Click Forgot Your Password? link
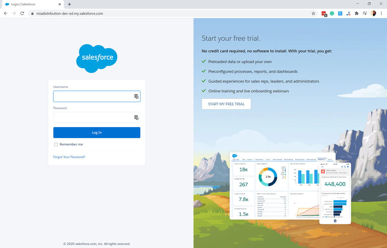This screenshot has width=387, height=248. (x=69, y=157)
